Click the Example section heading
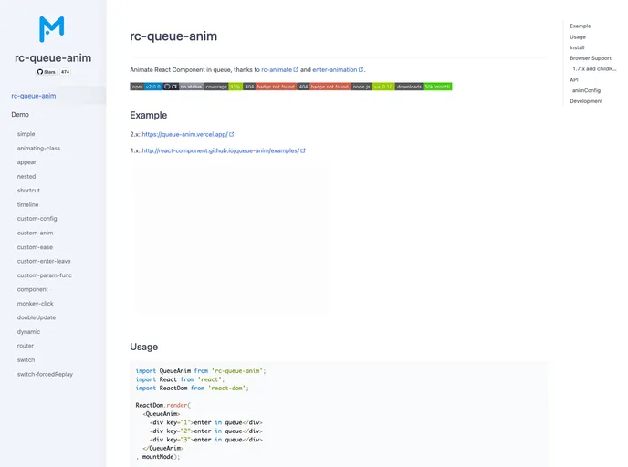This screenshot has width=628, height=467. (x=148, y=115)
